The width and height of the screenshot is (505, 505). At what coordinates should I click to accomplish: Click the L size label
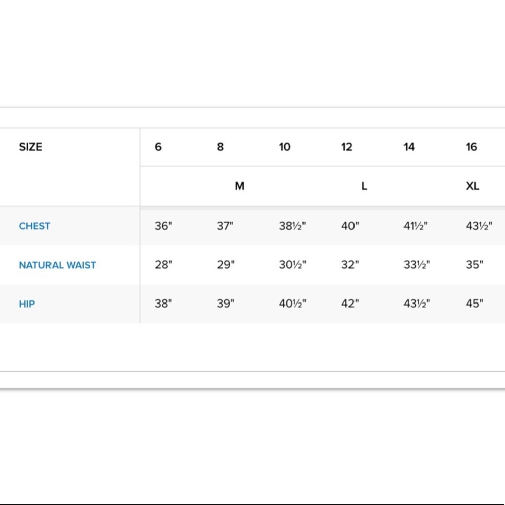(364, 186)
